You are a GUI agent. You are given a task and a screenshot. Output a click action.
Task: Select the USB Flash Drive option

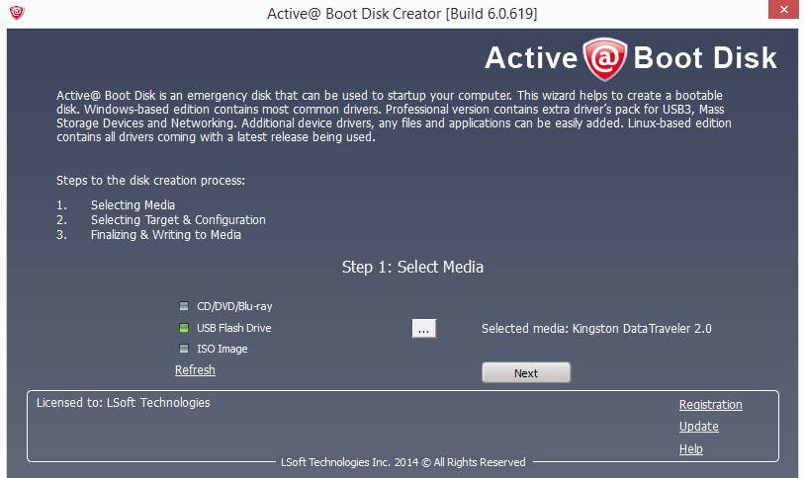click(x=225, y=328)
